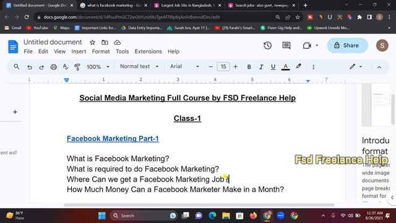Open Normal text style dropdown
Viewport: 396px width, 223px height.
coord(139,66)
